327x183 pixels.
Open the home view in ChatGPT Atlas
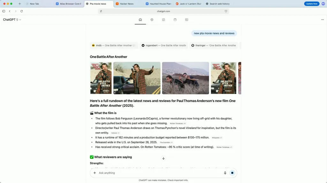coord(140,19)
